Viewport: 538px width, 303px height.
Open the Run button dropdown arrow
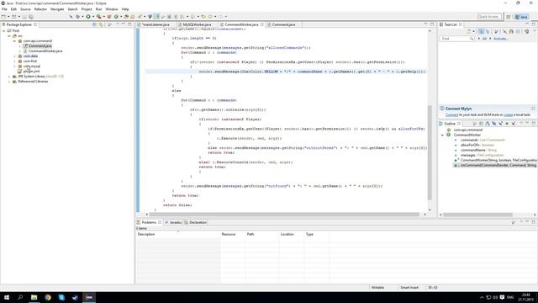point(93,17)
